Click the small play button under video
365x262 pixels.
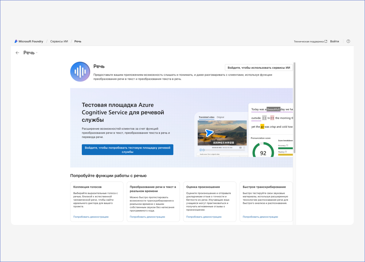pyautogui.click(x=201, y=150)
